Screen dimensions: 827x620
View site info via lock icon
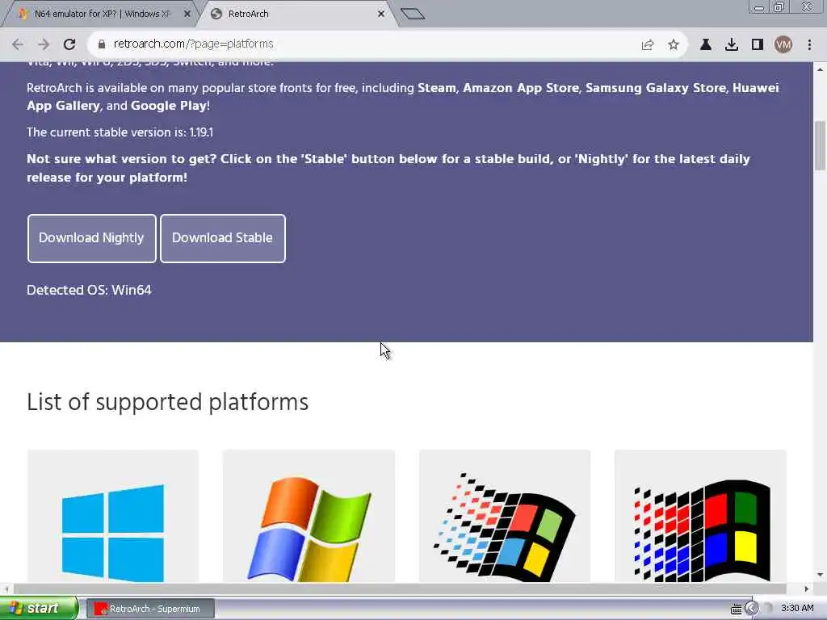[102, 44]
